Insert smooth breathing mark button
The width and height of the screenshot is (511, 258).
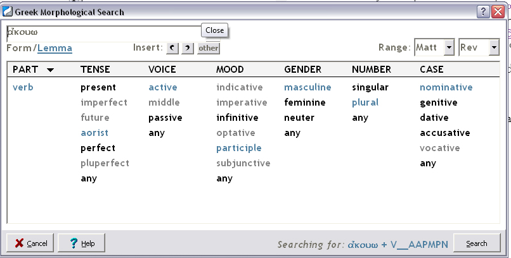pos(188,48)
